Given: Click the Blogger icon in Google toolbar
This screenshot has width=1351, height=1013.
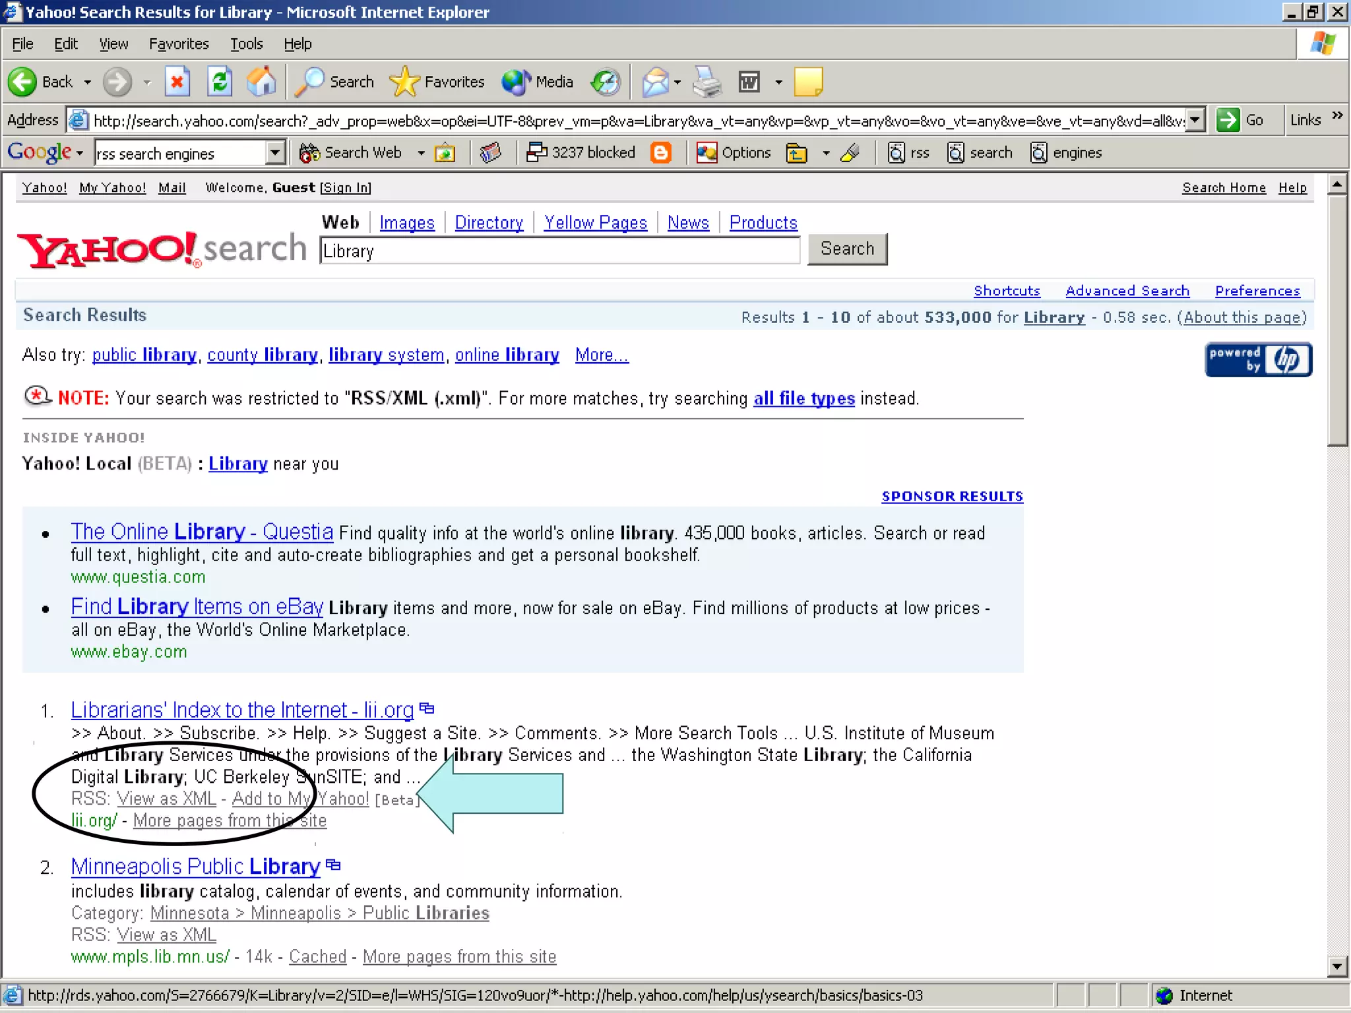Looking at the screenshot, I should 660,153.
